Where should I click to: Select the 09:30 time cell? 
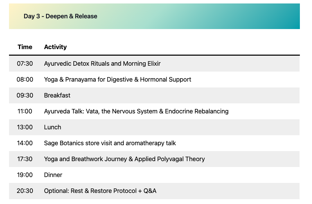coord(25,95)
